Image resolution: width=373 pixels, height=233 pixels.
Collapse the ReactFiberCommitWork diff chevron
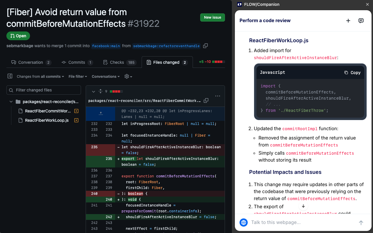(x=93, y=91)
